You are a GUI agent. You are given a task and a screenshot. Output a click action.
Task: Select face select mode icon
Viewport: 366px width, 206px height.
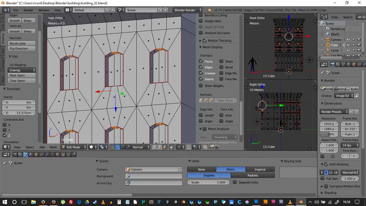click(x=165, y=147)
